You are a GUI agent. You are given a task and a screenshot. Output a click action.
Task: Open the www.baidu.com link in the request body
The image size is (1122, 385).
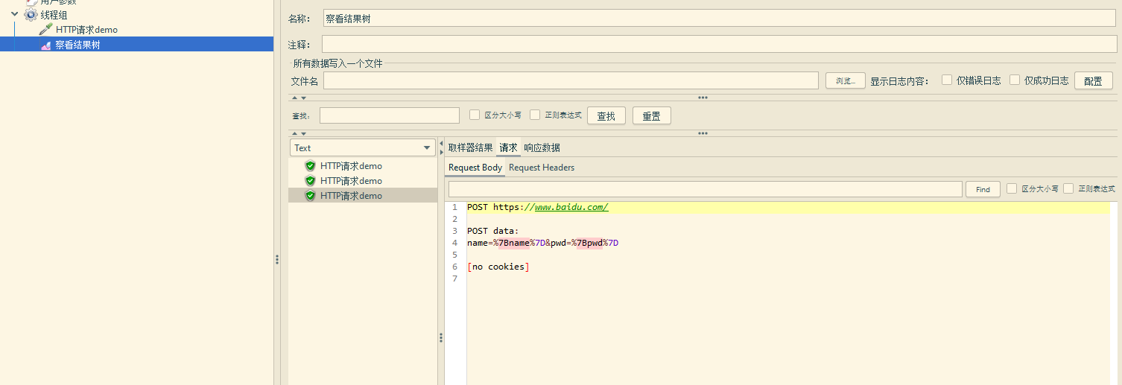(571, 207)
